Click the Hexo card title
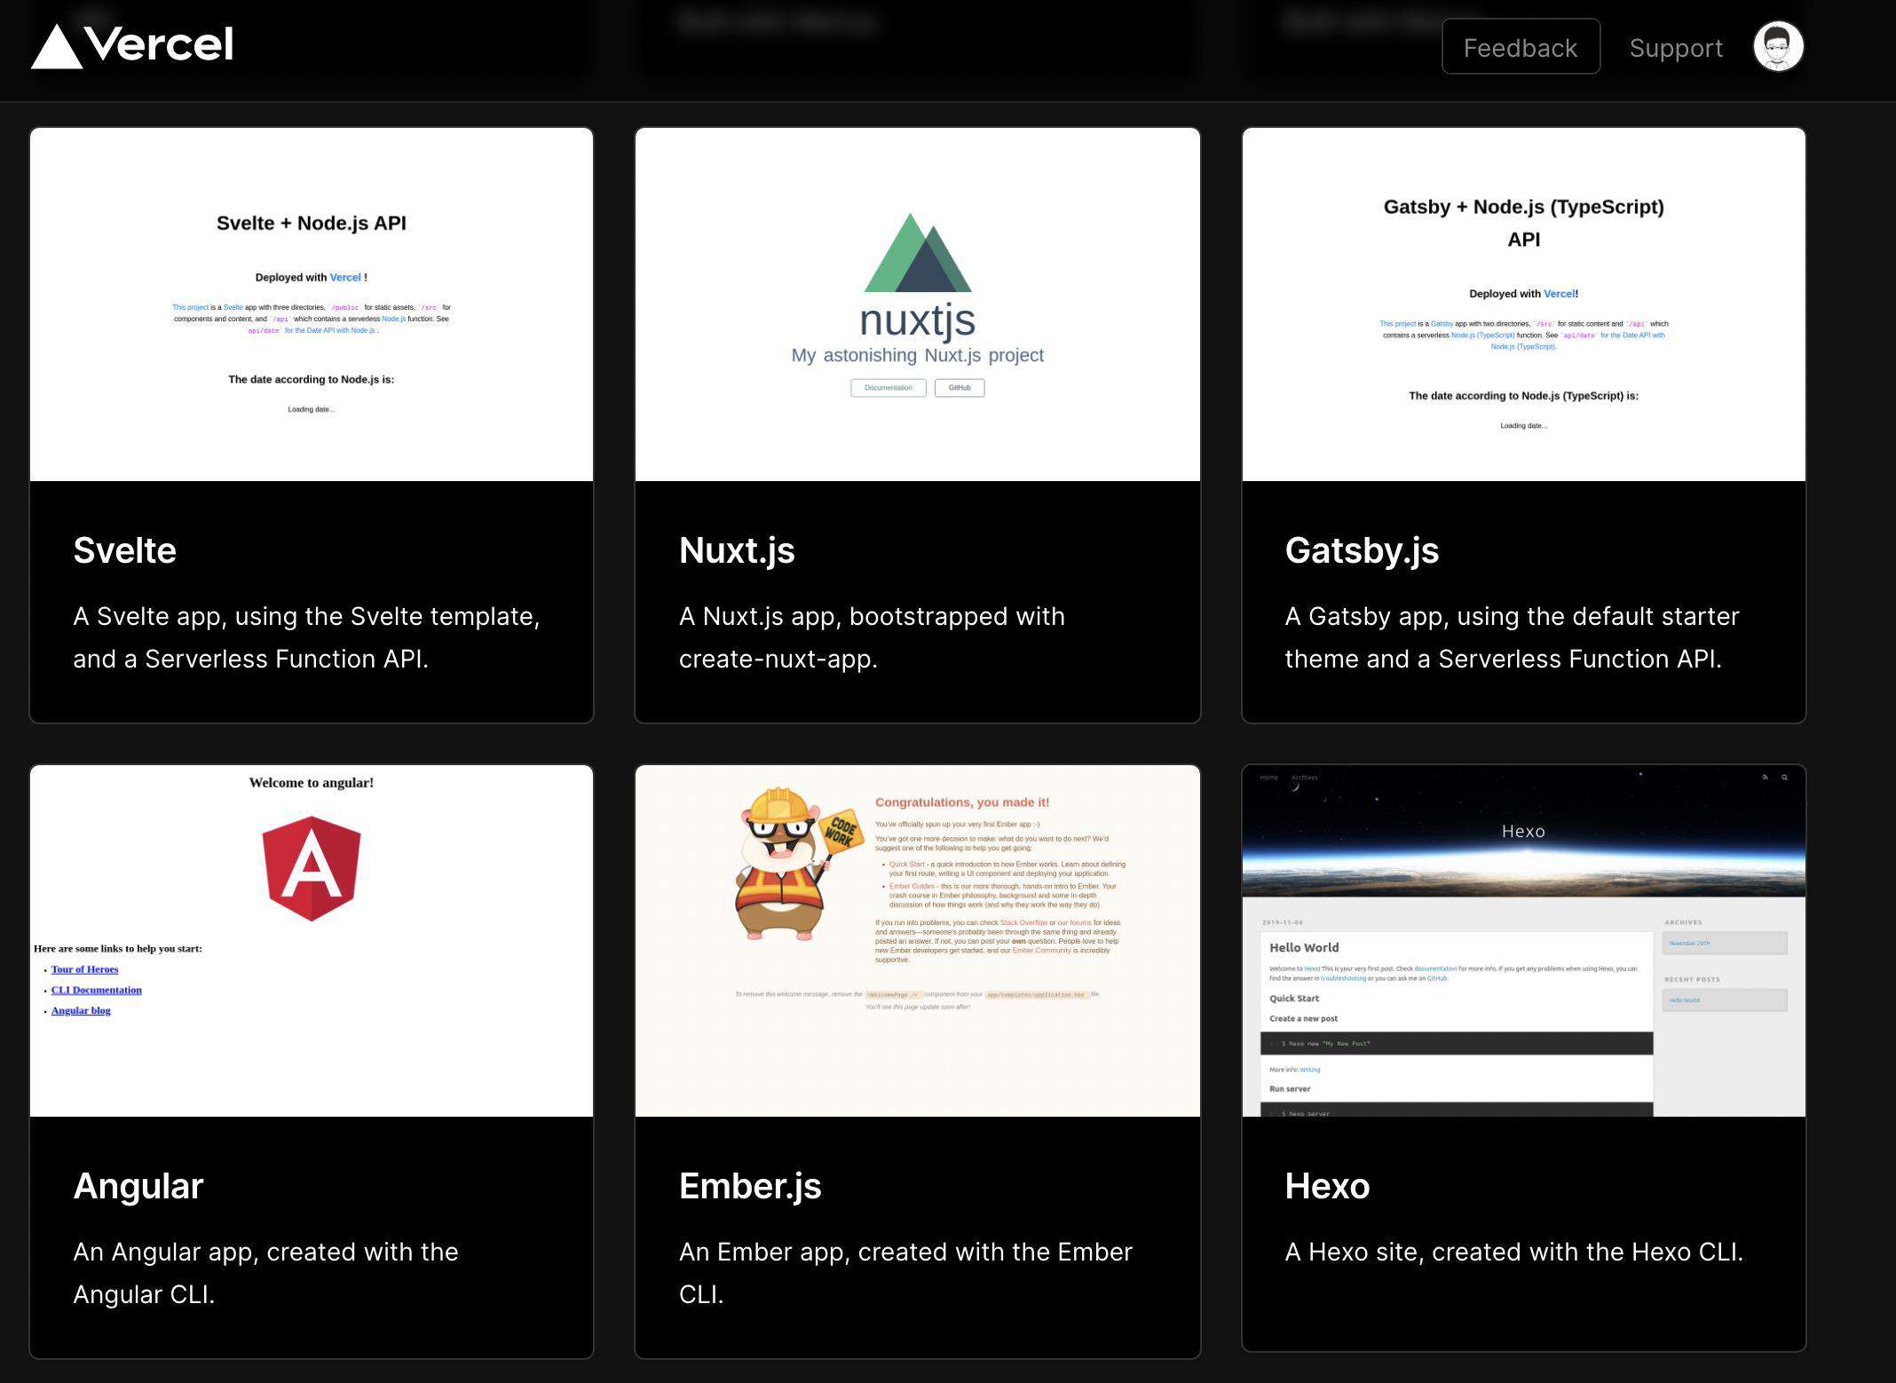Screen dimensions: 1896x1383 [x=1327, y=1186]
